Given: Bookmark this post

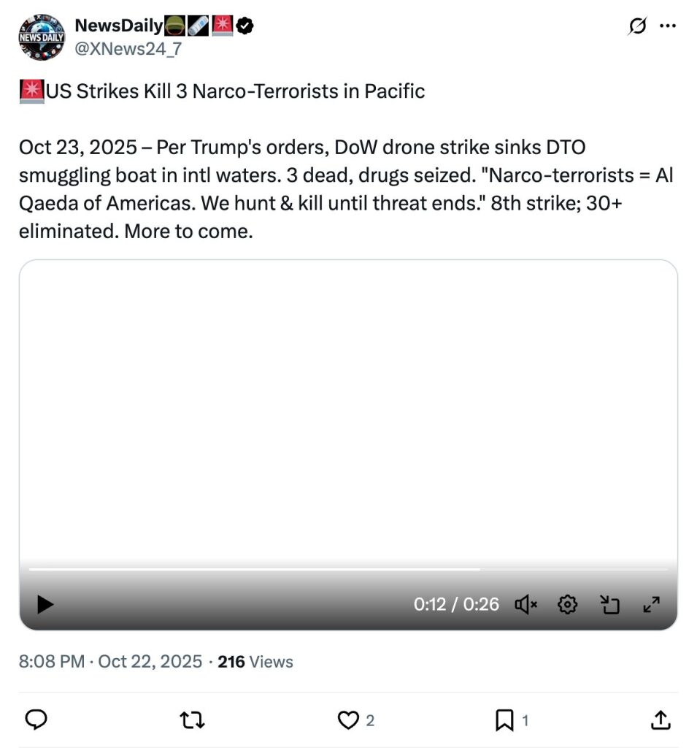Looking at the screenshot, I should pyautogui.click(x=504, y=721).
